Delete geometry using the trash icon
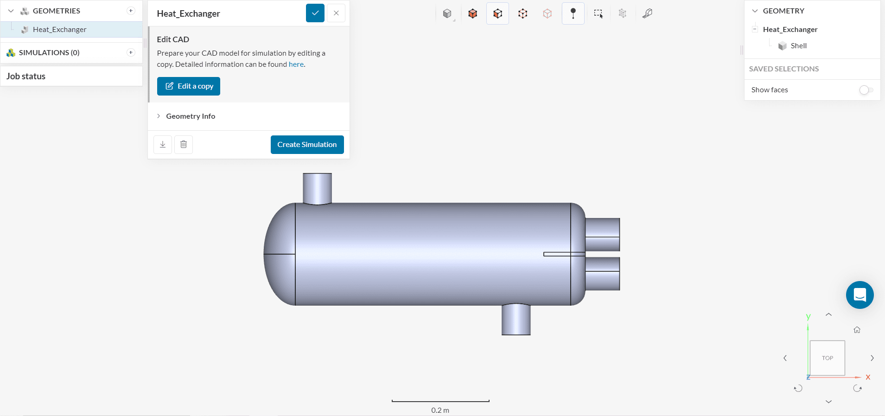 click(x=184, y=145)
